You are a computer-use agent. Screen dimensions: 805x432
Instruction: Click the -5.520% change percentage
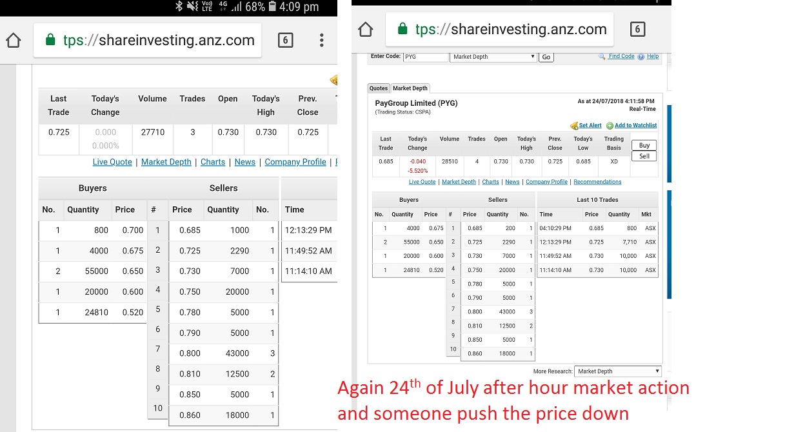click(417, 171)
